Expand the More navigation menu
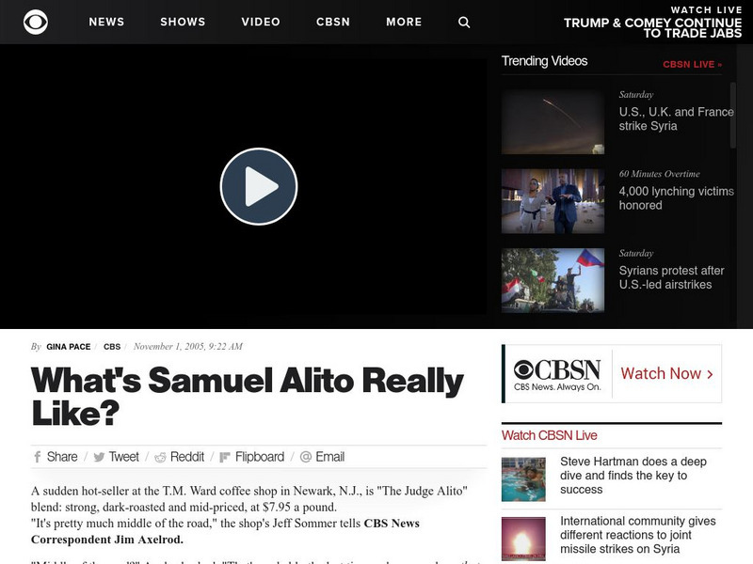 404,22
